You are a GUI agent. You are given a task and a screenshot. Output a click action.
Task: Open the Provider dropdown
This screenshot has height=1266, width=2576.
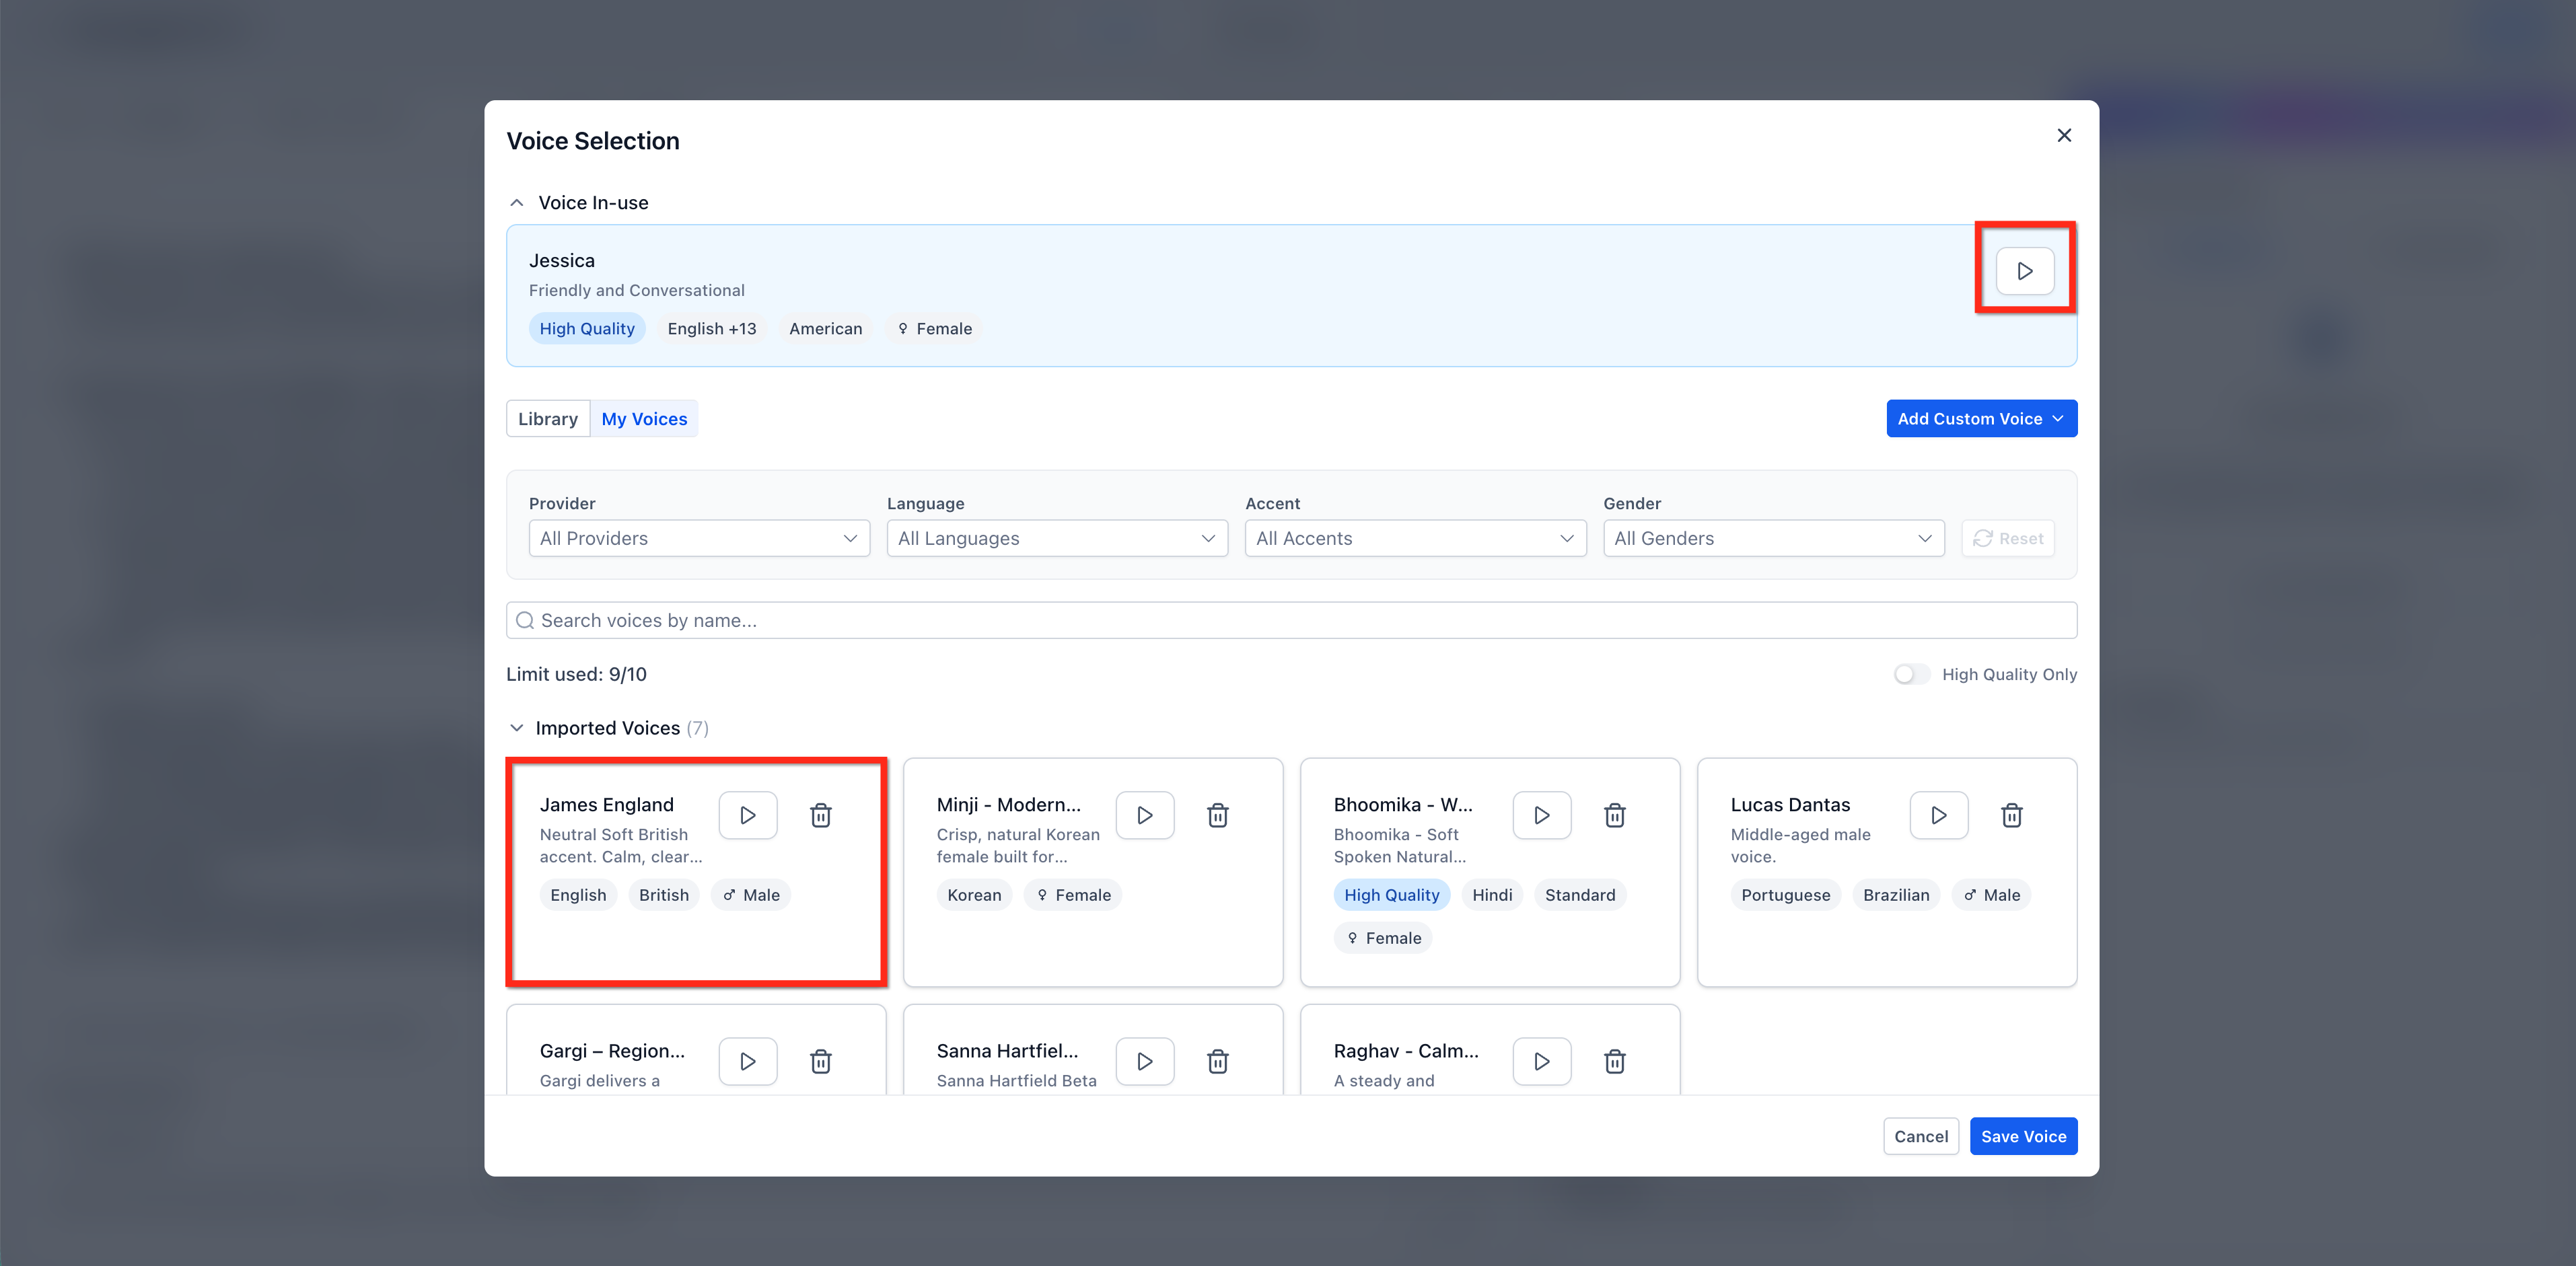coord(699,538)
